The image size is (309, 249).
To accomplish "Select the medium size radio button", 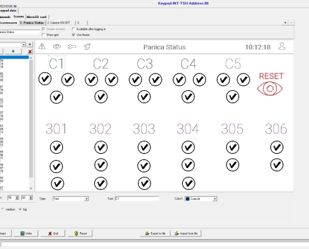I will [2, 209].
